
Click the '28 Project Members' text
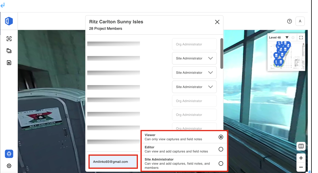(105, 29)
